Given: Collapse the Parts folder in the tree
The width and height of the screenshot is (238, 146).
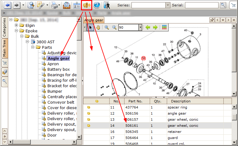Looking at the screenshot, I should [x=33, y=47].
